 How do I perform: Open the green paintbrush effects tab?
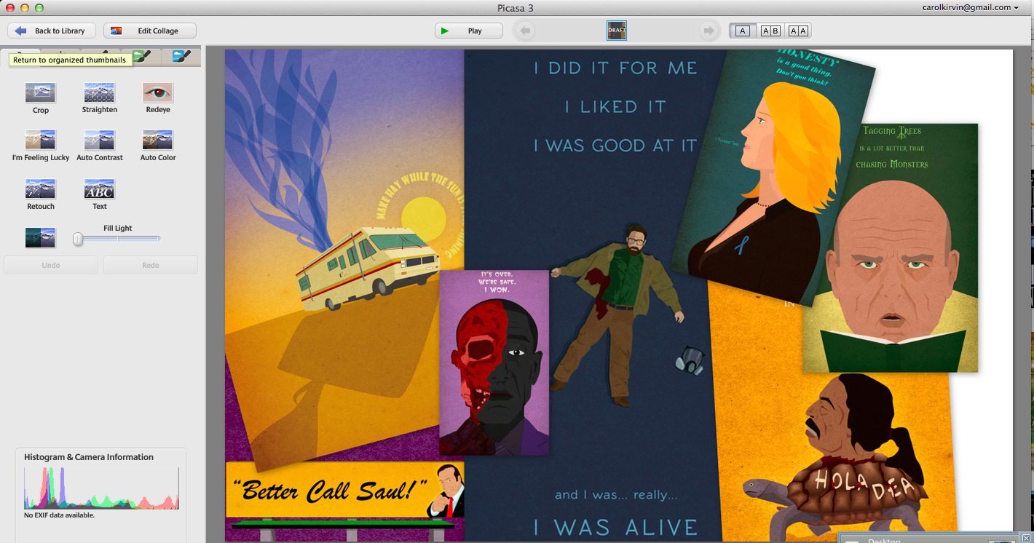point(141,57)
